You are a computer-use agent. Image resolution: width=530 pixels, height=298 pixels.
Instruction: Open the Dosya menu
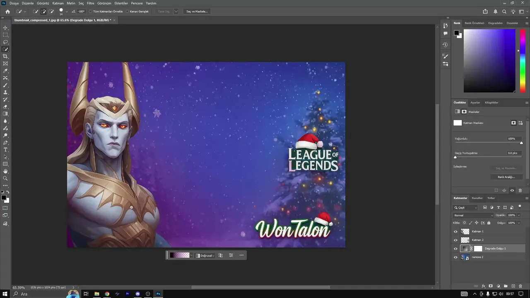point(14,3)
